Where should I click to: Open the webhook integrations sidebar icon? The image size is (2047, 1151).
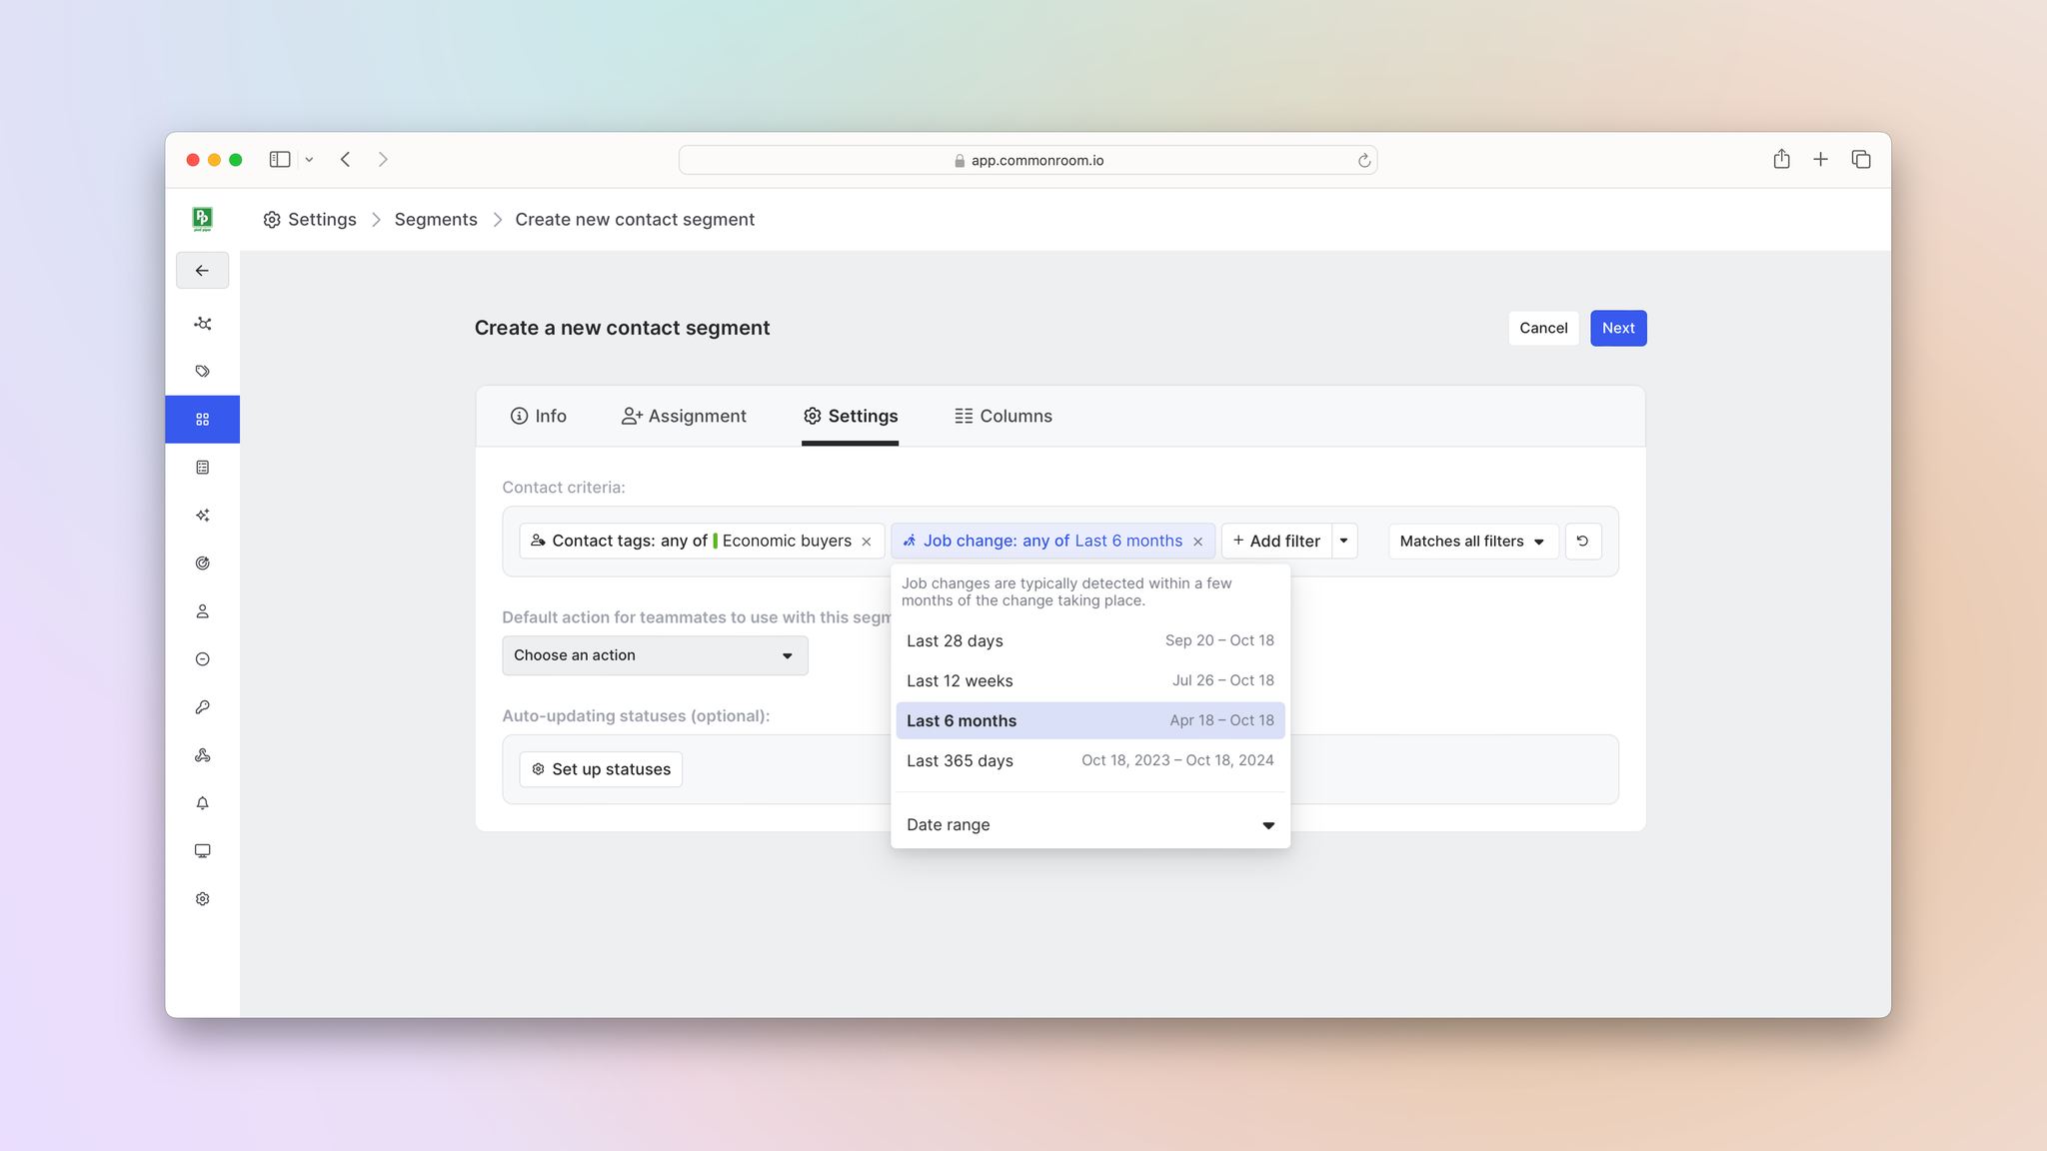202,755
